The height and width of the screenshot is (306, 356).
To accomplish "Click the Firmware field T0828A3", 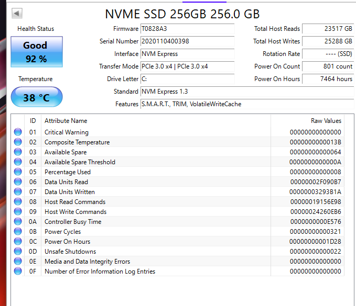I will point(187,29).
